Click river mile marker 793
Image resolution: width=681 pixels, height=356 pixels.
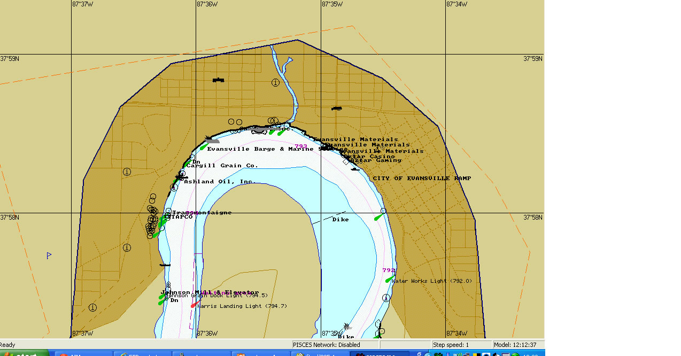301,146
